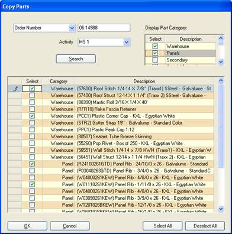The width and height of the screenshot is (232, 234).
Task: Check the Roof Struct (57400) checkbox
Action: tap(32, 96)
